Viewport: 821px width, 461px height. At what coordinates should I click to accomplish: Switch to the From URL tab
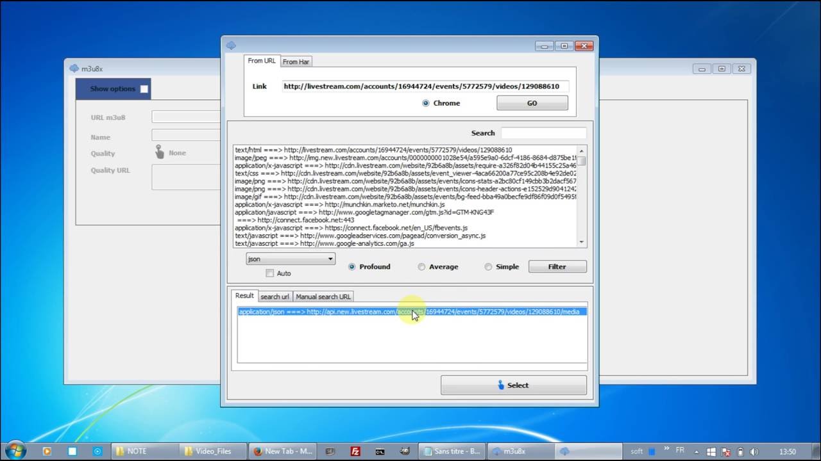point(262,61)
